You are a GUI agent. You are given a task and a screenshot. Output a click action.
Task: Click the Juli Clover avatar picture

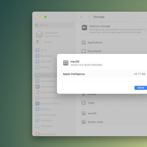coord(39,34)
